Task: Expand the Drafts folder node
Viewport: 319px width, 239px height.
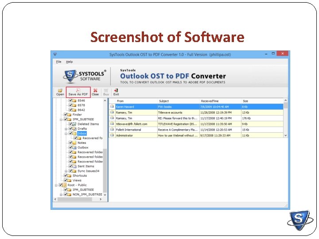Action: 66,129
